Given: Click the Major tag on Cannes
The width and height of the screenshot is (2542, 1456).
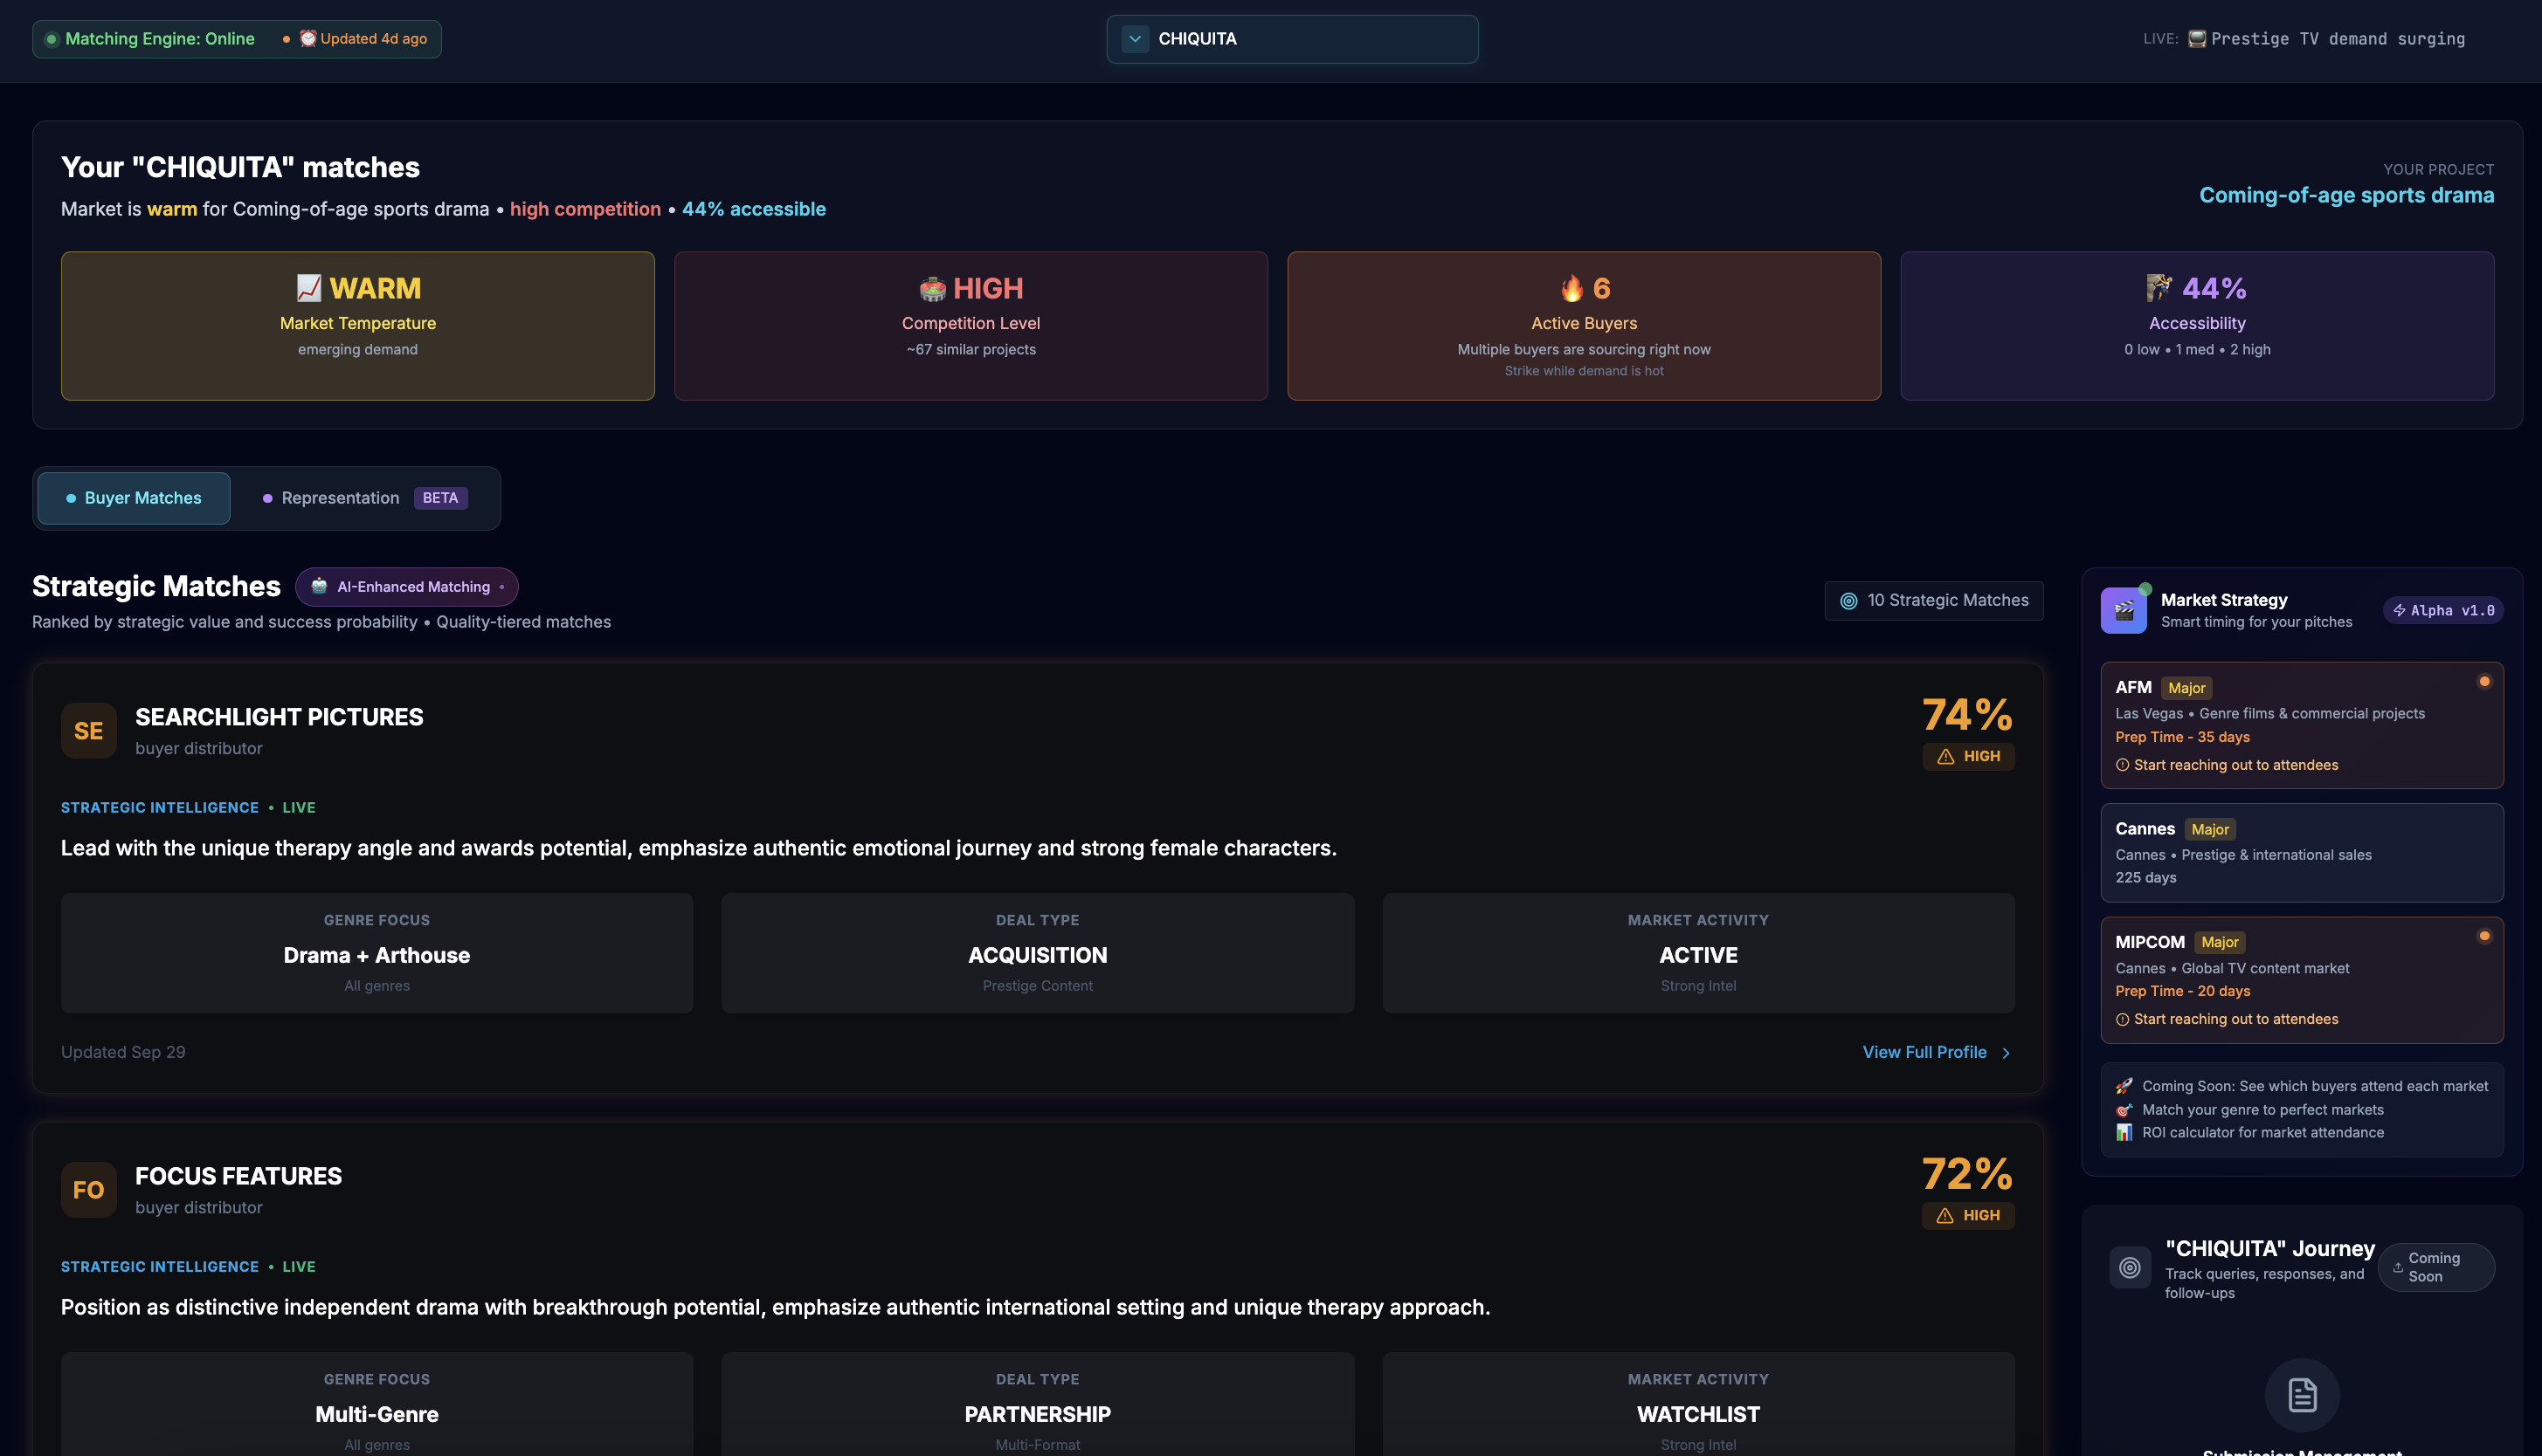Looking at the screenshot, I should pos(2210,830).
